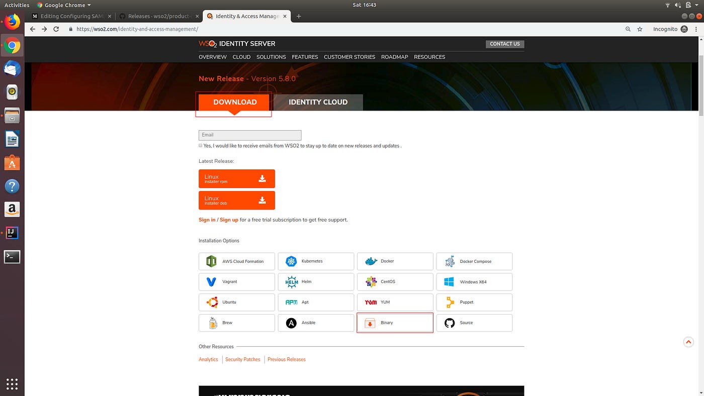Choose the Source installation option
This screenshot has height=396, width=704.
[x=474, y=323]
